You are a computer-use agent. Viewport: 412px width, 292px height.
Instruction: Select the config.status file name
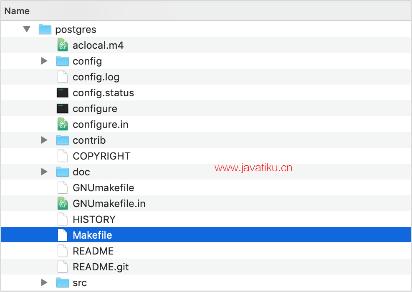pyautogui.click(x=103, y=93)
